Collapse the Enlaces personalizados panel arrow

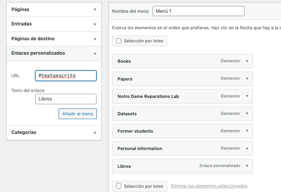[95, 53]
